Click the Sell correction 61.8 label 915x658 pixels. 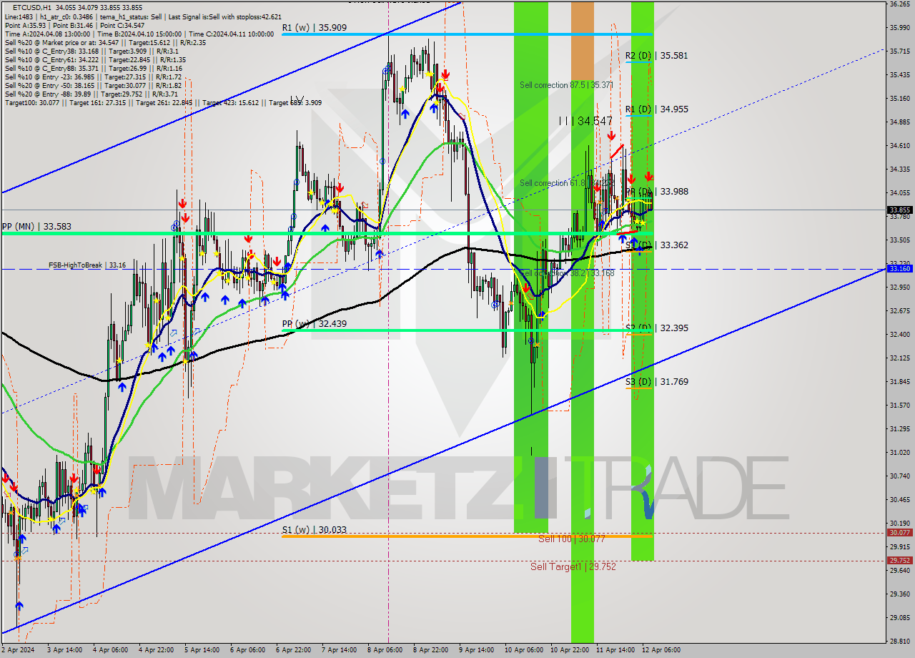click(x=566, y=183)
